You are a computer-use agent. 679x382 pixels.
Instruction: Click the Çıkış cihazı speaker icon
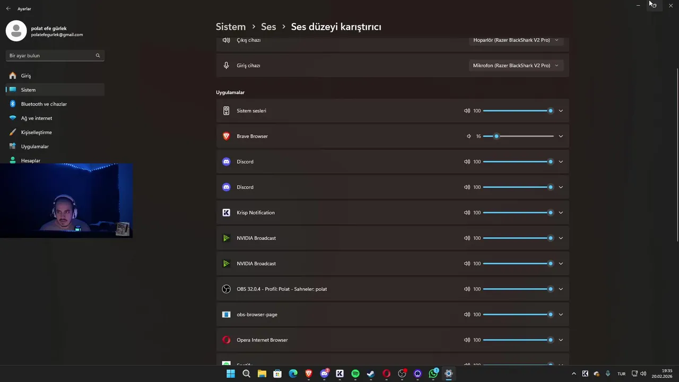coord(226,40)
